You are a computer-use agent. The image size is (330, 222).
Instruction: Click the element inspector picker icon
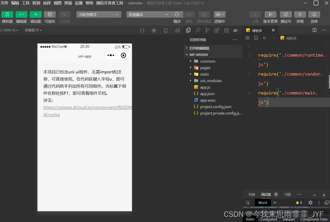coord(248,203)
